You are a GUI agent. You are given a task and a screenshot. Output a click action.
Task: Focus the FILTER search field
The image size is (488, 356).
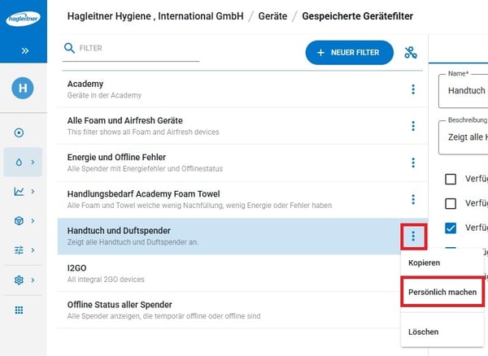click(x=131, y=49)
